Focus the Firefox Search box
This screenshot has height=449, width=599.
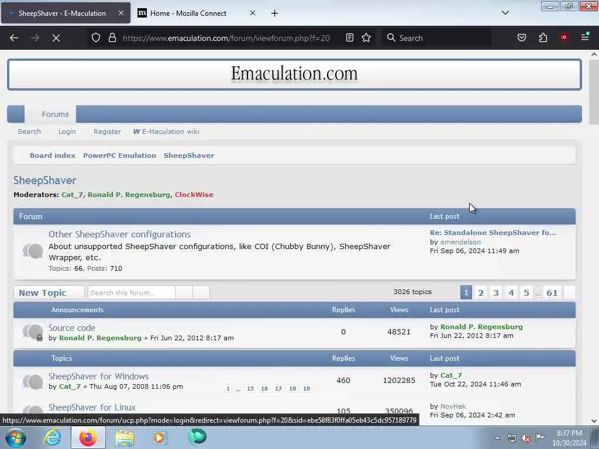tap(436, 38)
